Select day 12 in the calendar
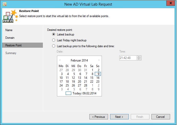Screen dimensions: 177x125 [73, 78]
